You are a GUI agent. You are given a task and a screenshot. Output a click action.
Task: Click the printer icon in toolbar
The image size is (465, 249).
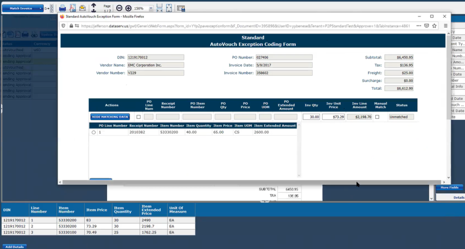[x=62, y=8]
